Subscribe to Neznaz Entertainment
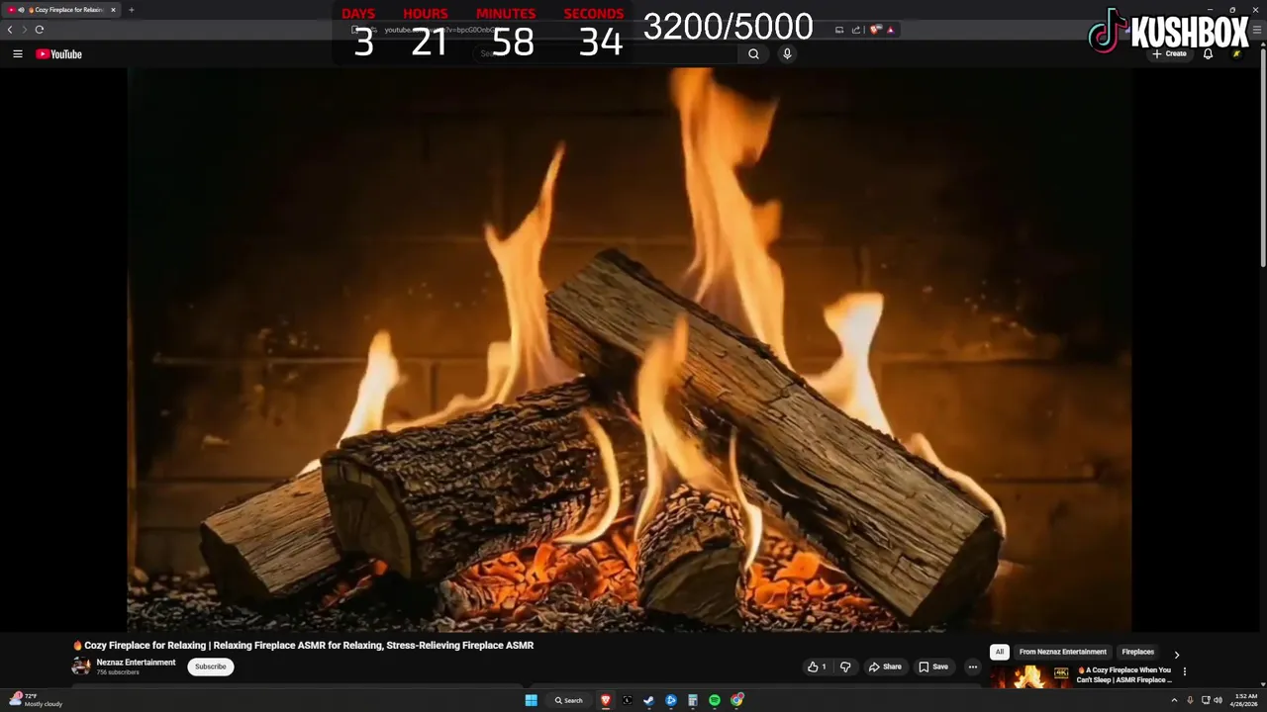 [211, 667]
